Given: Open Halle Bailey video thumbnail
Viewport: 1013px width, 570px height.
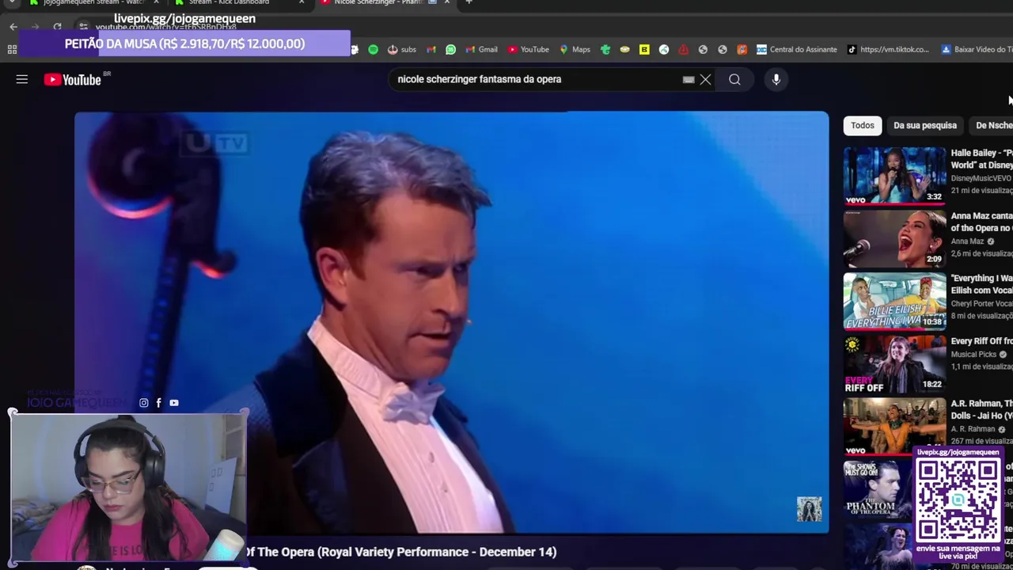Looking at the screenshot, I should click(x=894, y=175).
